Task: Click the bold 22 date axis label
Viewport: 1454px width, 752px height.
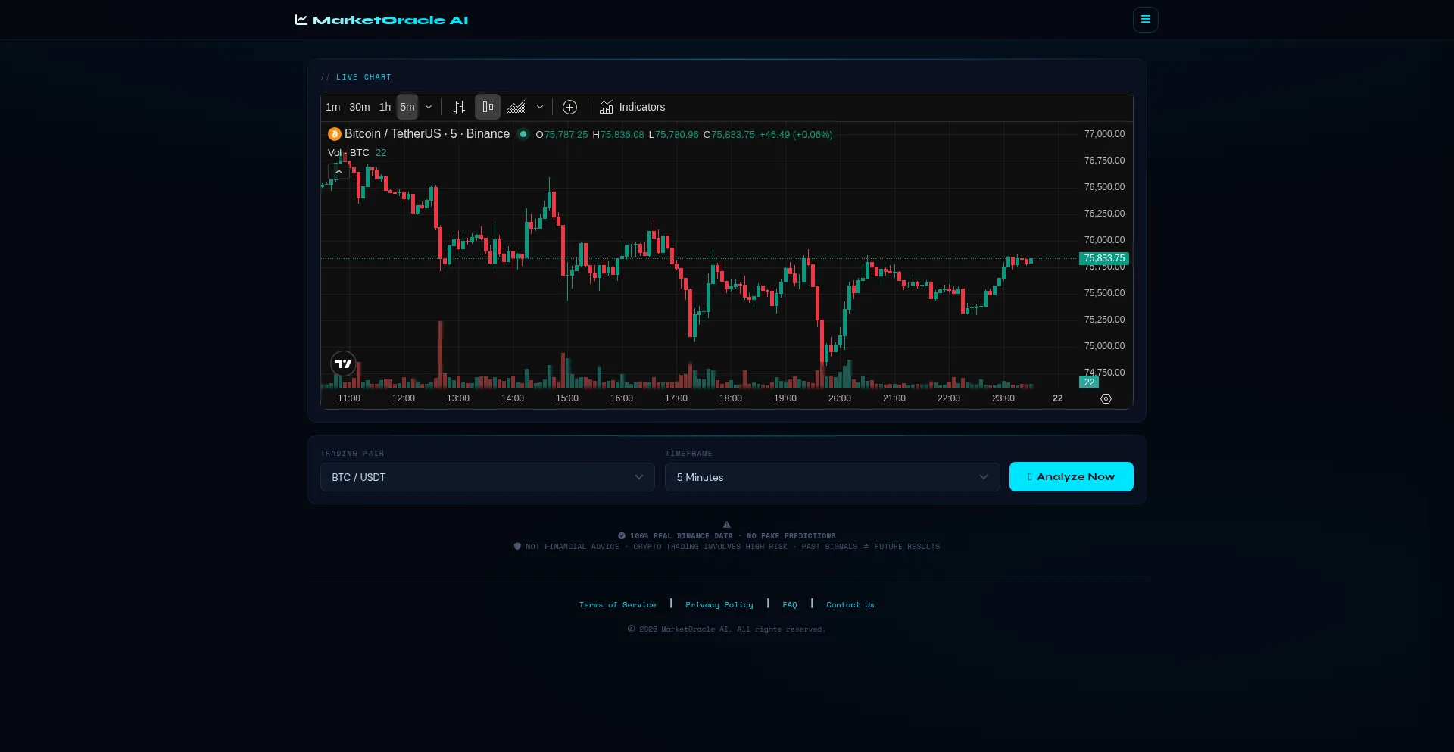Action: (x=1058, y=398)
